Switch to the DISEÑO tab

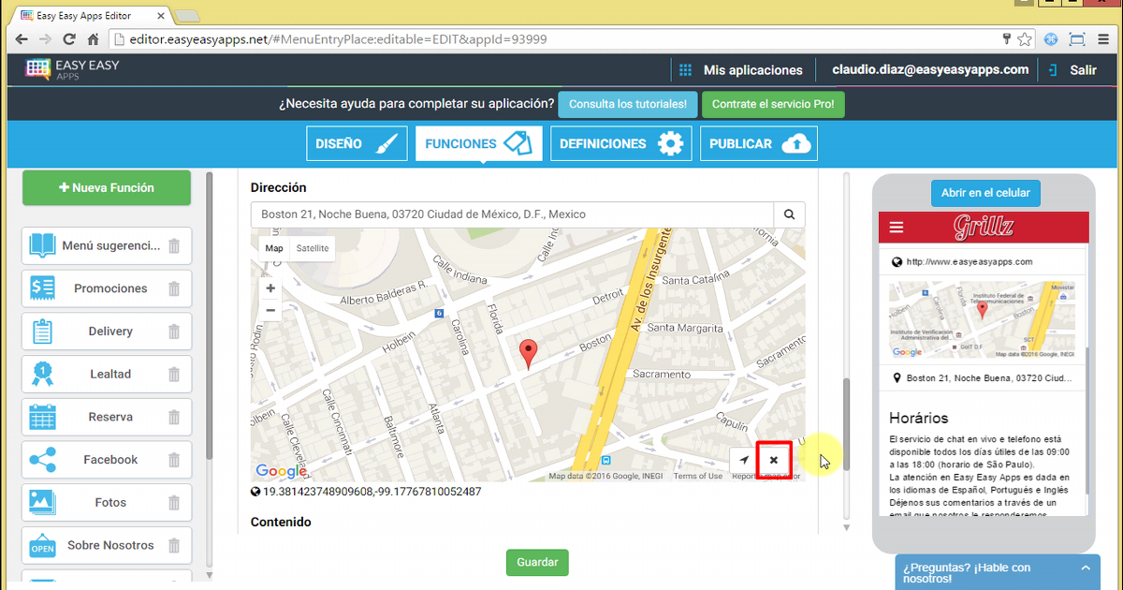tap(357, 142)
